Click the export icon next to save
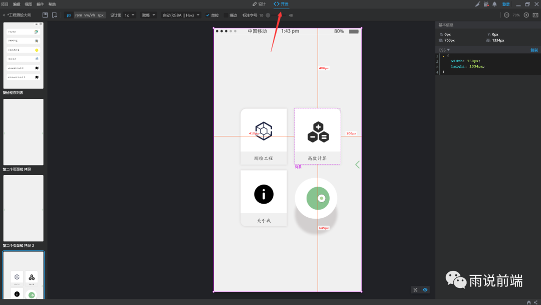Image resolution: width=541 pixels, height=305 pixels. (x=55, y=15)
